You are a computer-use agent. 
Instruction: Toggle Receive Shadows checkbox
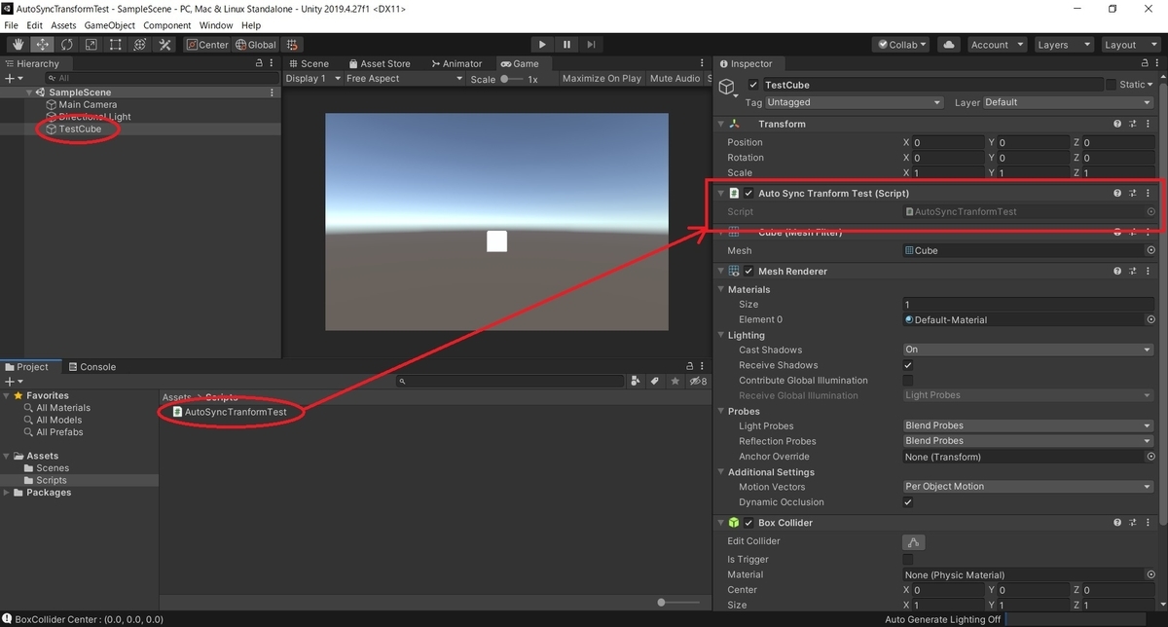coord(908,365)
